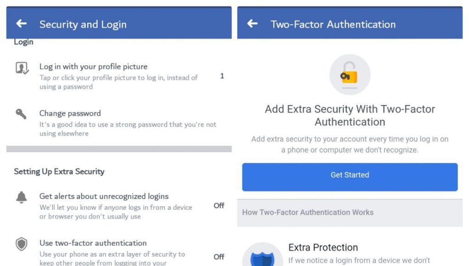Tap the profile picture login icon
Image resolution: width=469 pixels, height=266 pixels.
22,68
